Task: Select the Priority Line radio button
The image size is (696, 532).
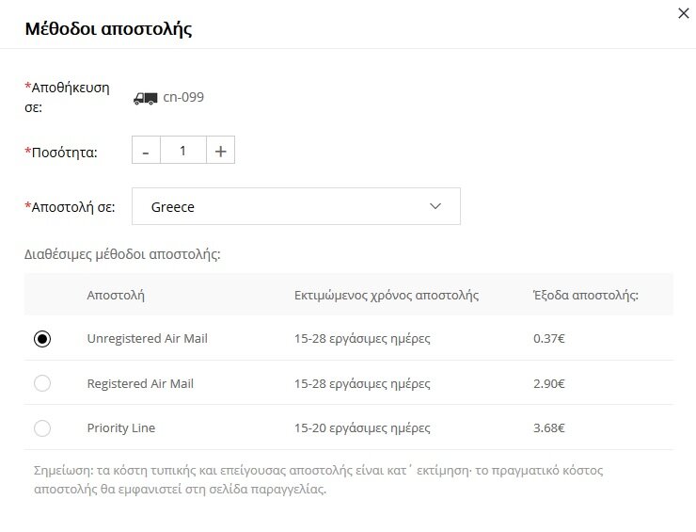Action: (x=42, y=428)
